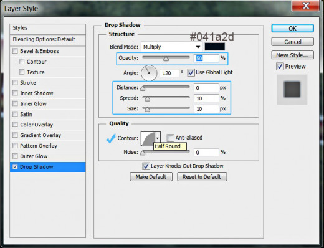
Task: Click the style preview thumbnail
Action: point(292,89)
